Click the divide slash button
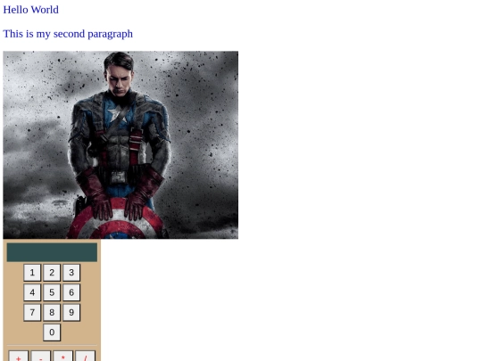Viewport: 482px width, 361px height. [x=85, y=356]
